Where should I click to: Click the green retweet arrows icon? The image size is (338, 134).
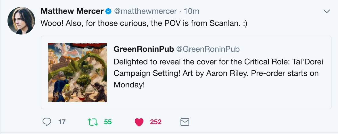pos(92,122)
